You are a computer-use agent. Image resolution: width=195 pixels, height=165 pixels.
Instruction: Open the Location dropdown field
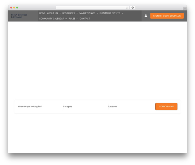click(131, 106)
